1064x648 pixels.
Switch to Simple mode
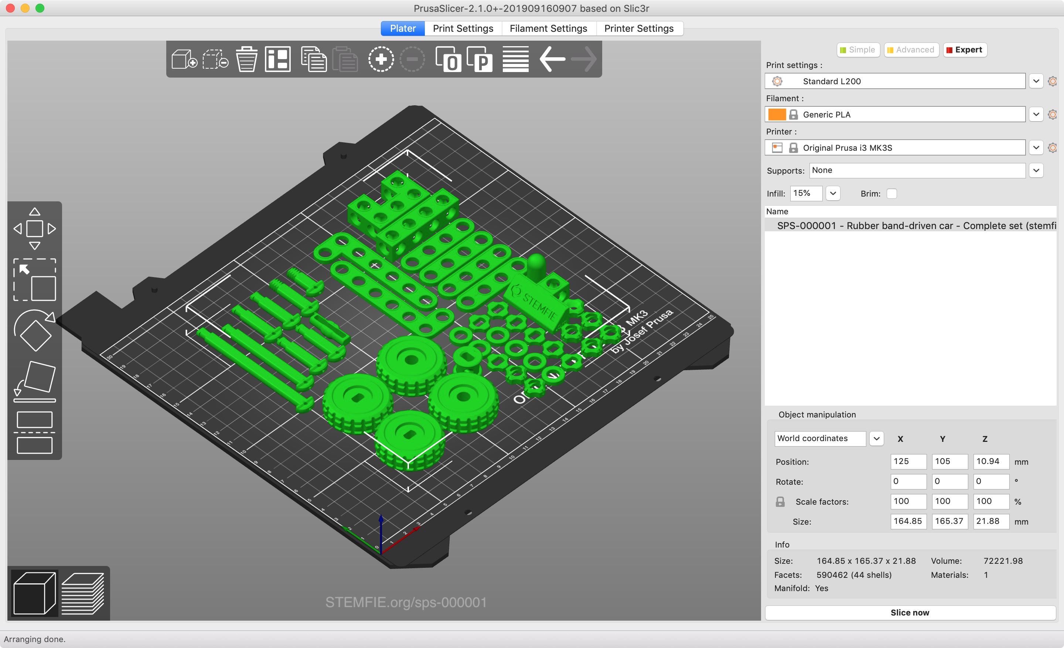pyautogui.click(x=858, y=50)
